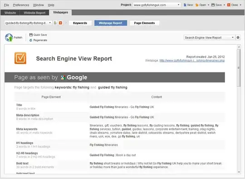This screenshot has height=179, width=245.
Task: Click '45 words in meta keywords' text
Action: 34,133
